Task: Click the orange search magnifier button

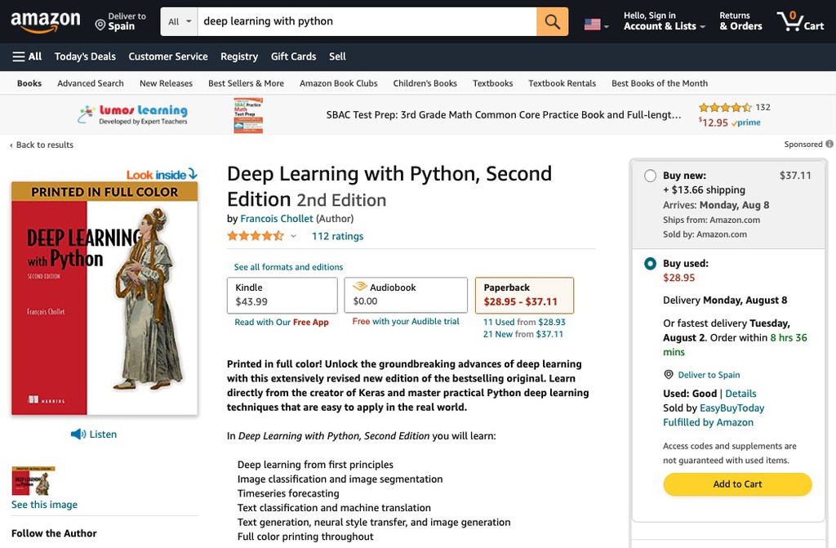Action: tap(552, 21)
